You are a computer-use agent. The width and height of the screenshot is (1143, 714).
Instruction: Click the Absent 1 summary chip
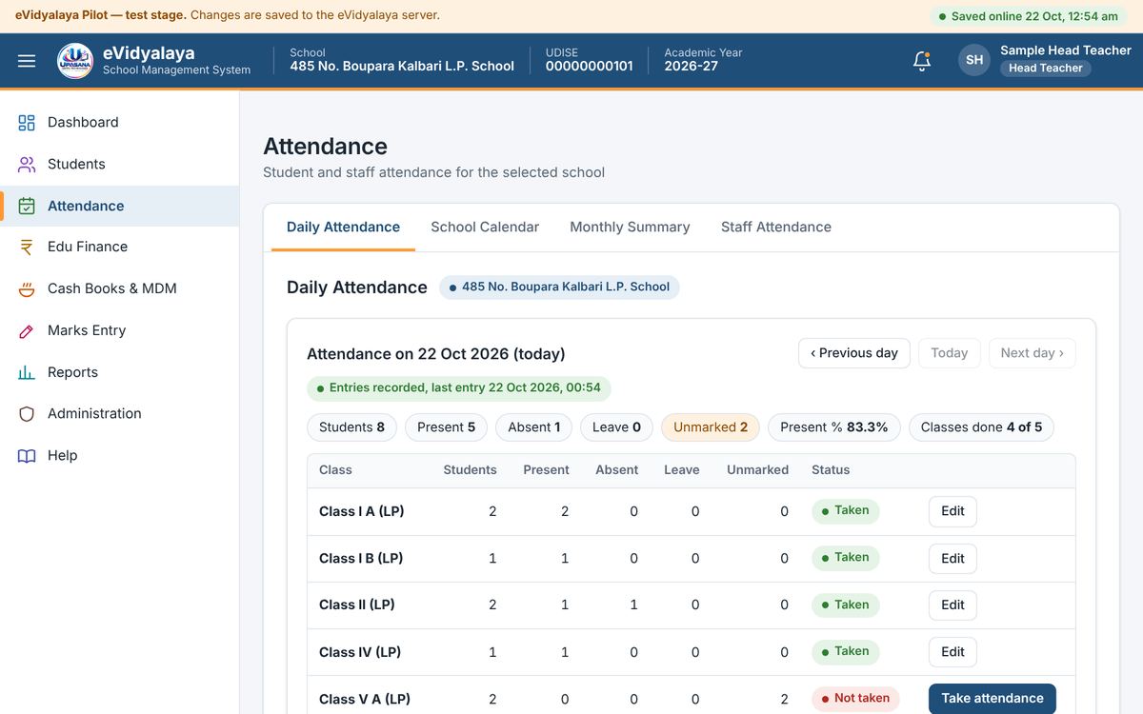tap(533, 427)
